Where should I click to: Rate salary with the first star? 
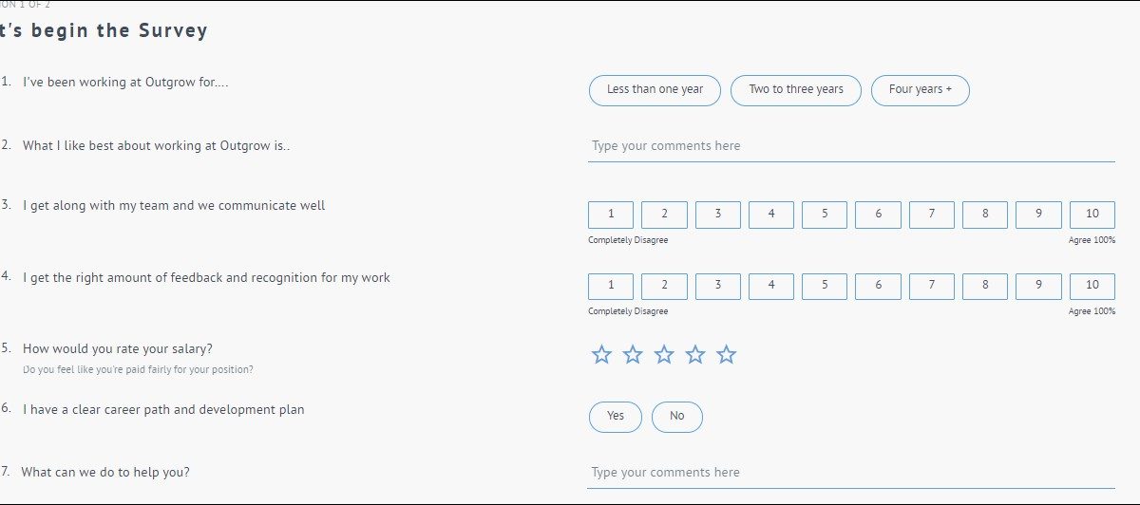click(601, 355)
